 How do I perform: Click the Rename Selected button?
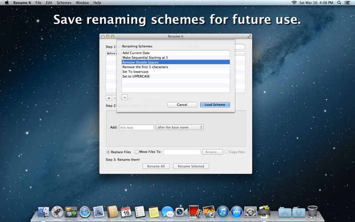point(191,166)
